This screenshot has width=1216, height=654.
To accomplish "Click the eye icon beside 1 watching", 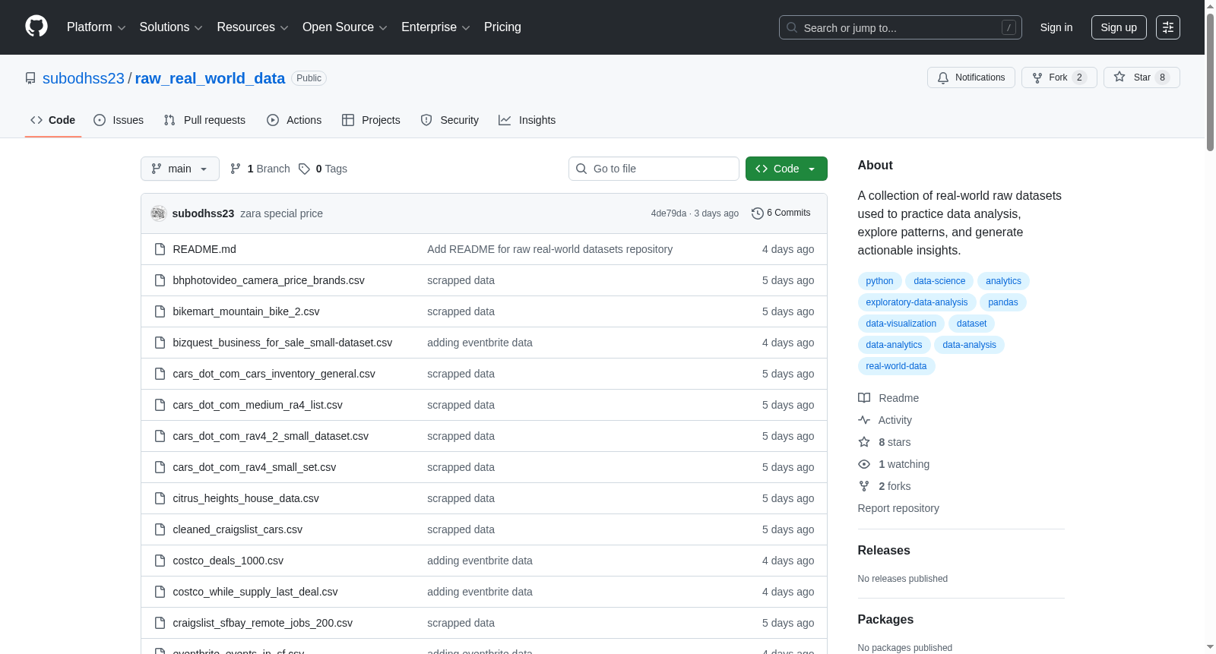I will point(864,464).
